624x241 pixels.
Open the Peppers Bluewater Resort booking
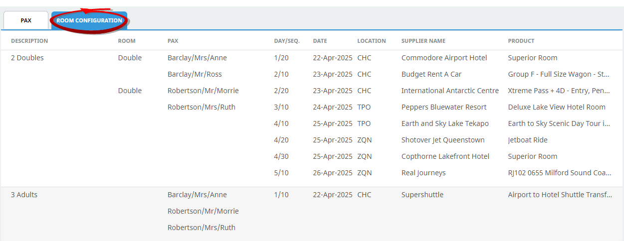tap(443, 107)
